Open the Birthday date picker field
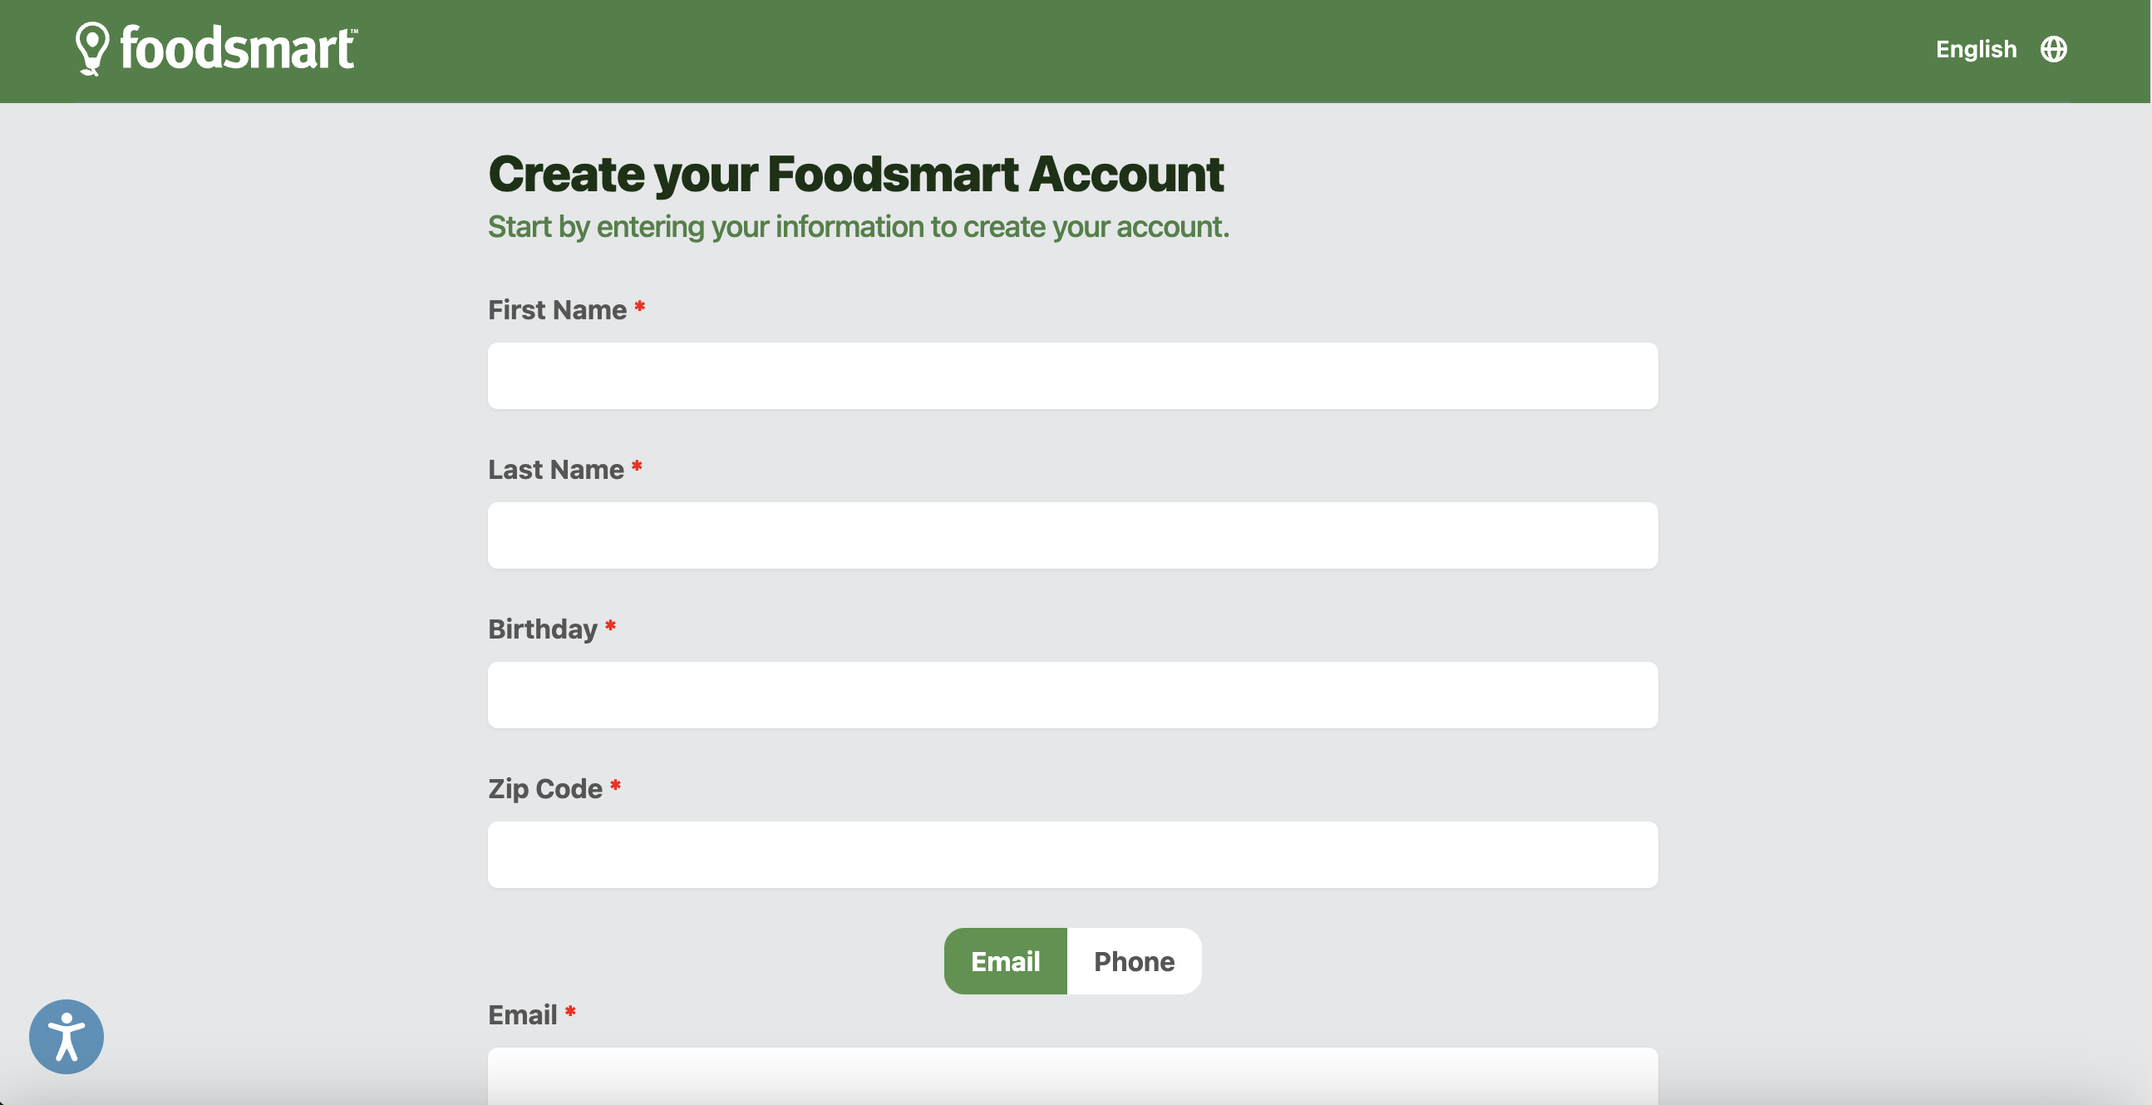This screenshot has width=2152, height=1105. coord(1071,694)
